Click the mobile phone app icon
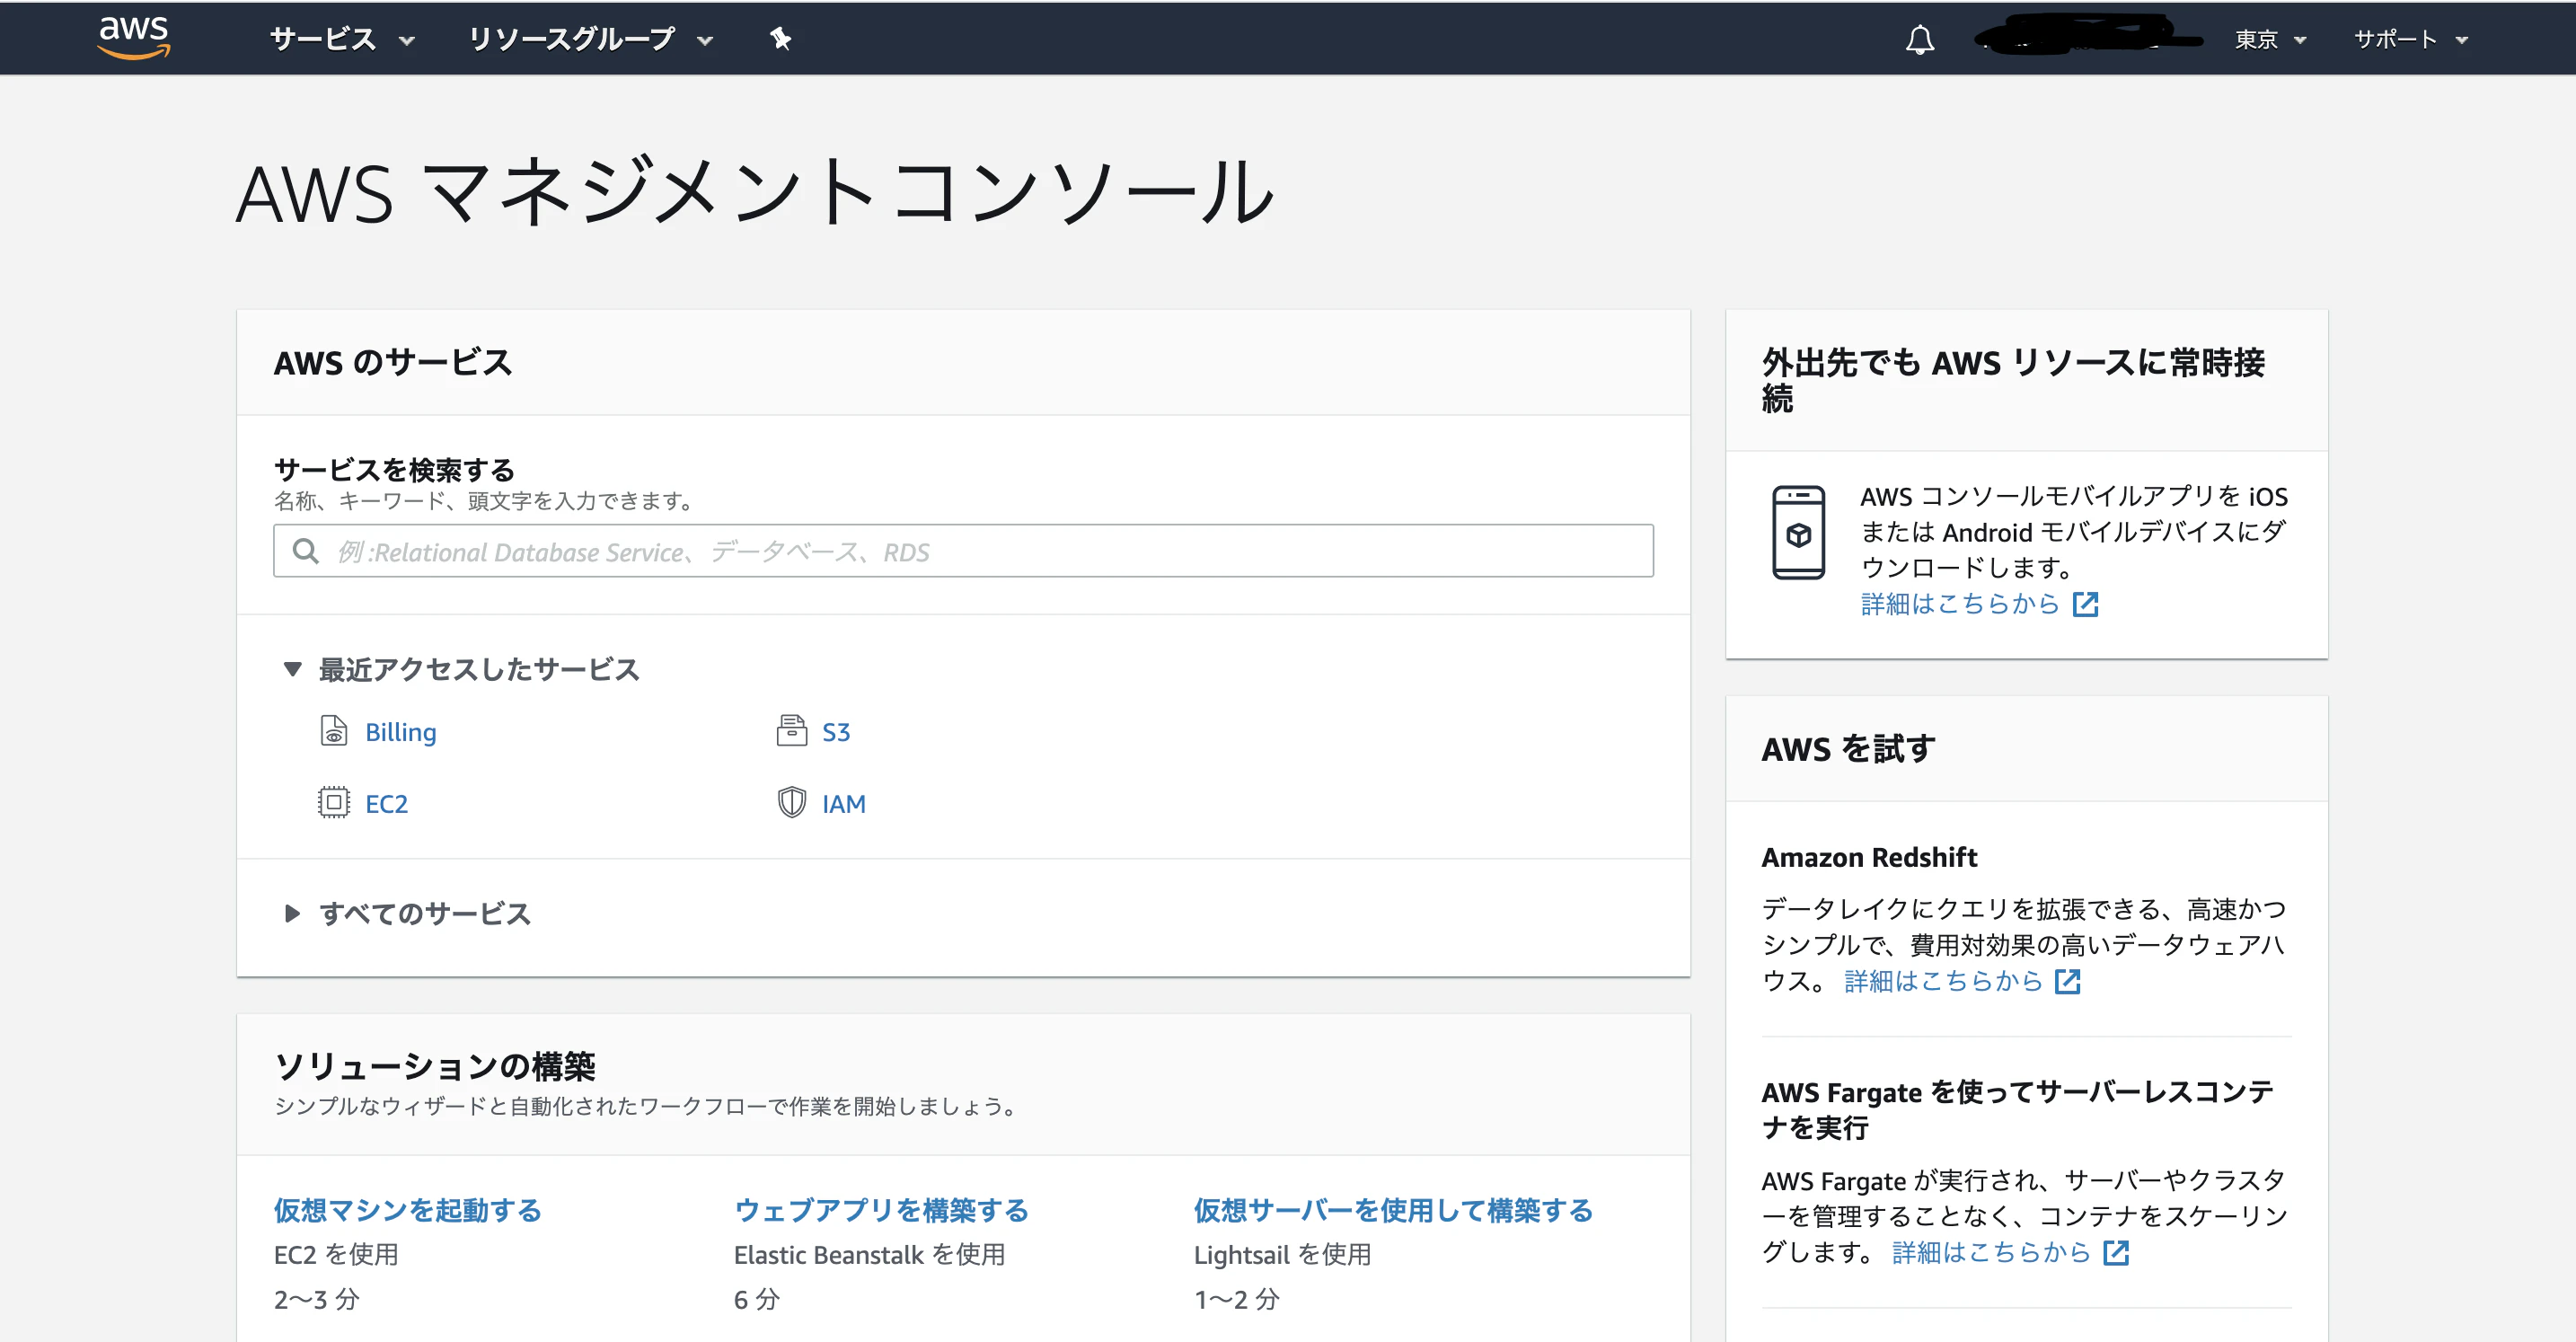The width and height of the screenshot is (2576, 1342). tap(1798, 532)
